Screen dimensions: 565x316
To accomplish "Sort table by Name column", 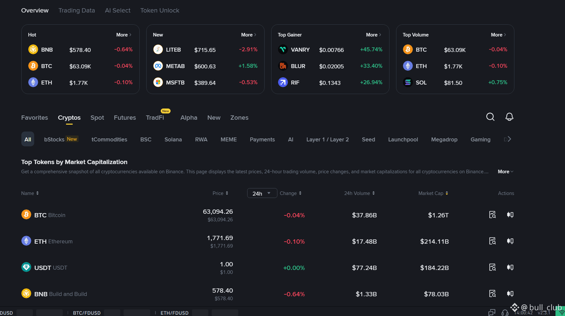I will (30, 193).
